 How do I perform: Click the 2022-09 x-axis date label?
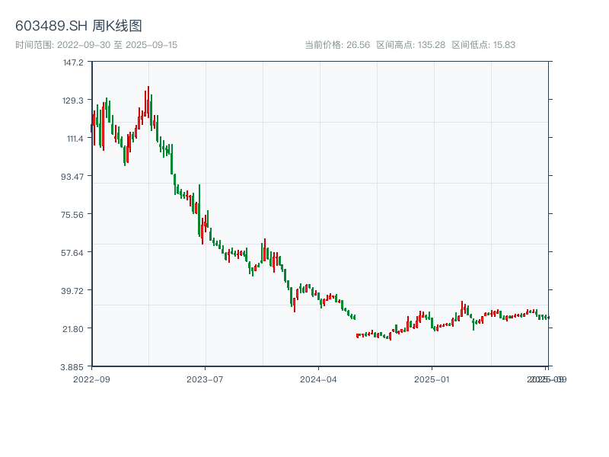[x=91, y=379]
